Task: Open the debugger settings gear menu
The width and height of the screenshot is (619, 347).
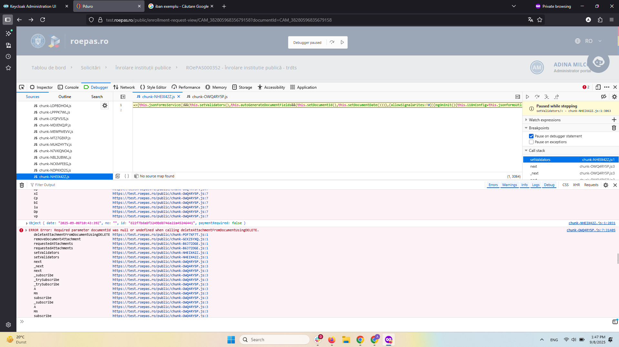Action: (614, 96)
